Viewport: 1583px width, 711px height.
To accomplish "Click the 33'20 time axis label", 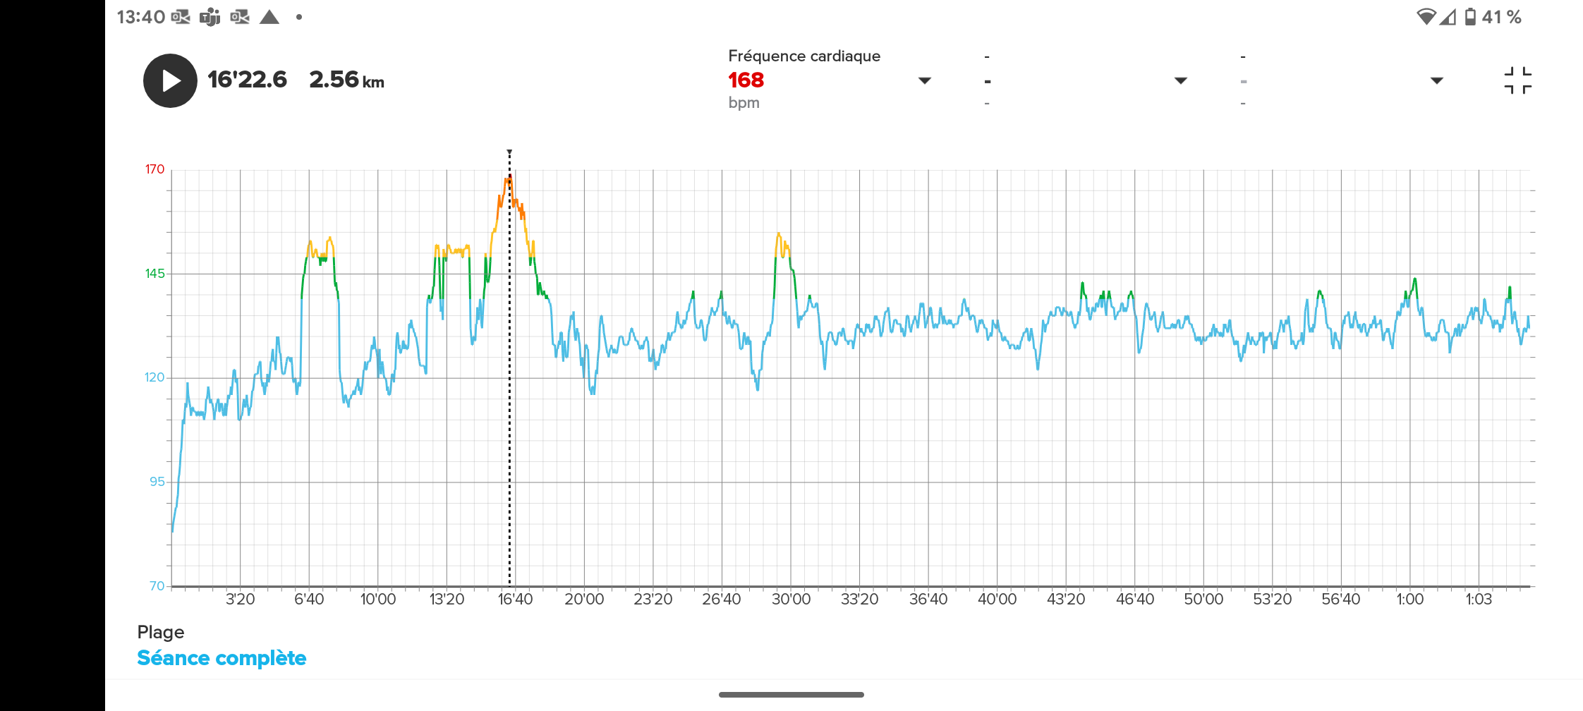I will click(x=859, y=600).
